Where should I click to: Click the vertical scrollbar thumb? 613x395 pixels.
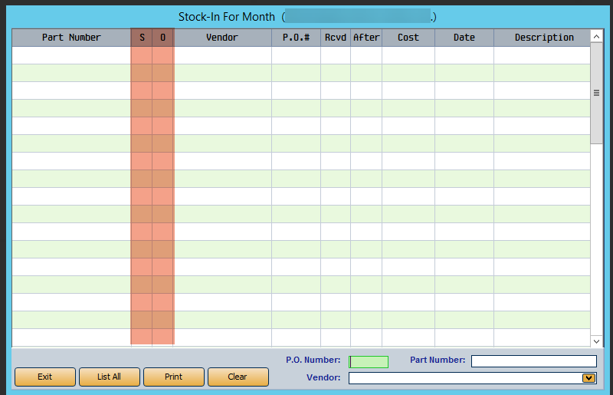(596, 93)
